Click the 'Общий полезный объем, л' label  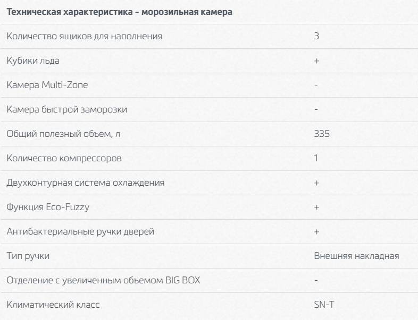(x=63, y=134)
